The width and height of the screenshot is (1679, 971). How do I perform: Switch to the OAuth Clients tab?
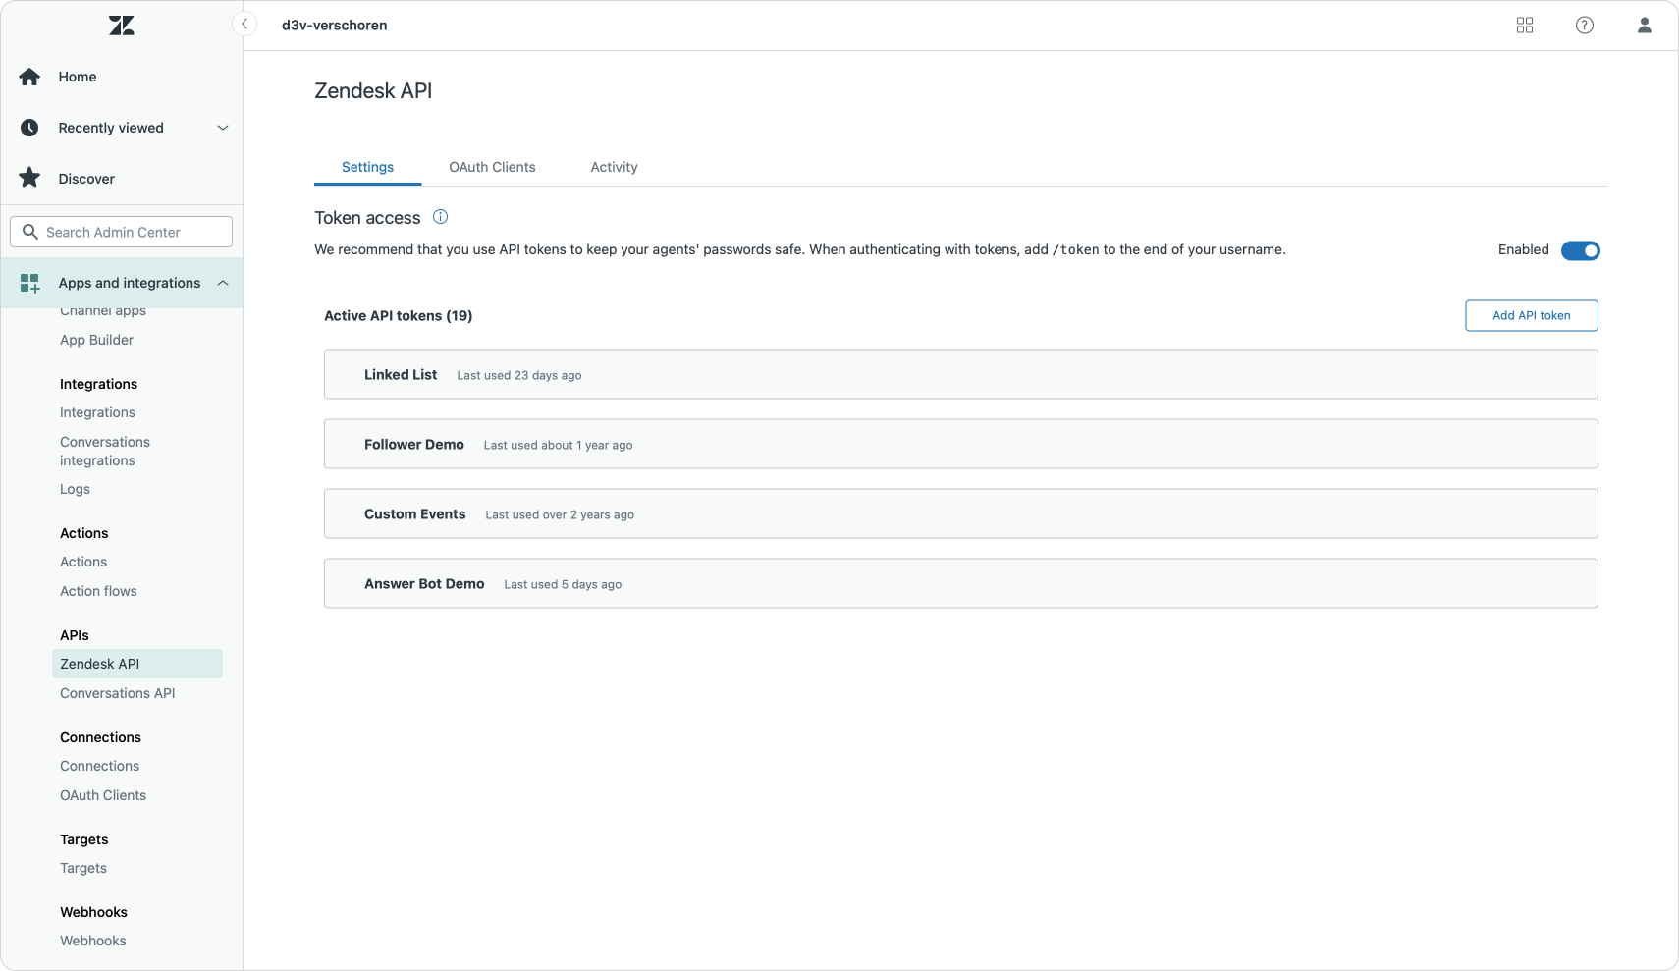point(493,167)
